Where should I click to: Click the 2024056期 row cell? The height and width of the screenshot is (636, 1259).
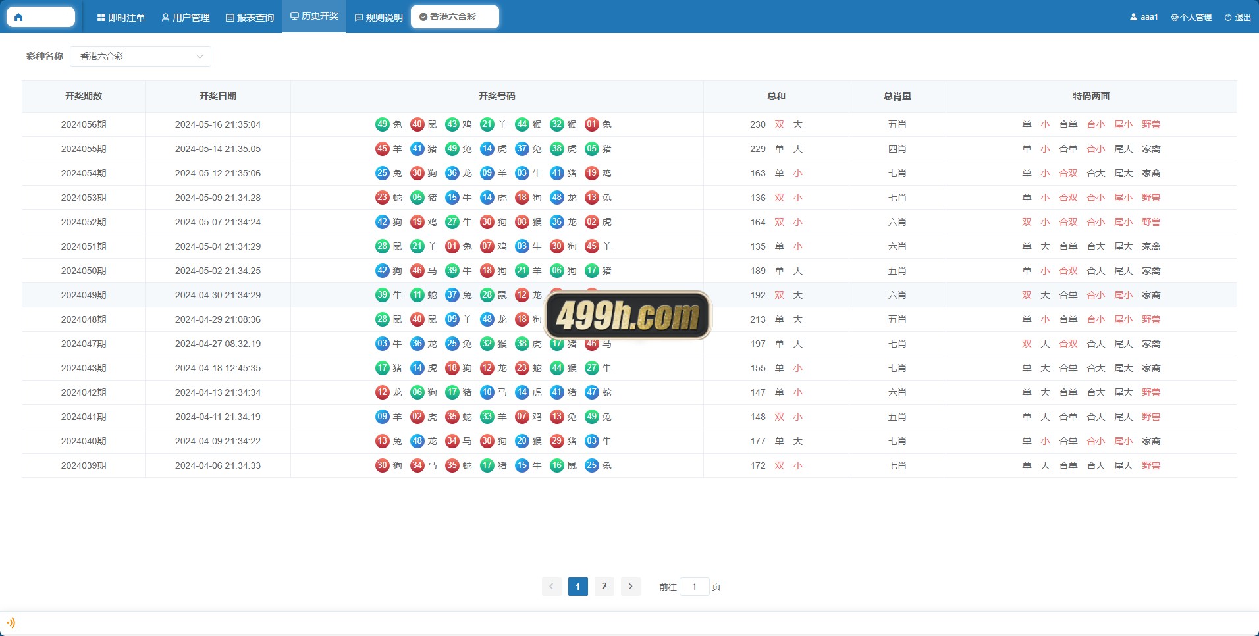click(84, 124)
